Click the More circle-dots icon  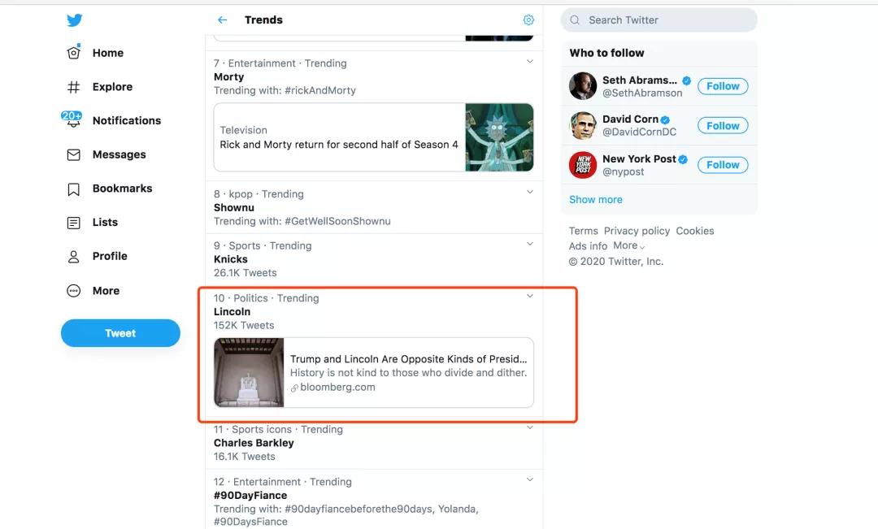(73, 291)
